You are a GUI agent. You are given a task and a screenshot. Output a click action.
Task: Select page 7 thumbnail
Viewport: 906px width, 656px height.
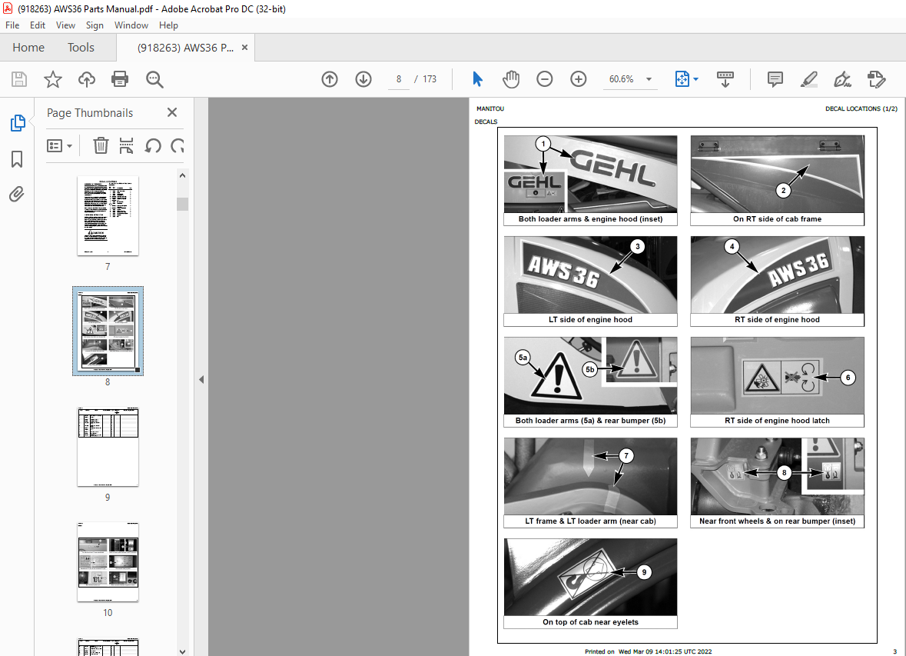coord(108,216)
